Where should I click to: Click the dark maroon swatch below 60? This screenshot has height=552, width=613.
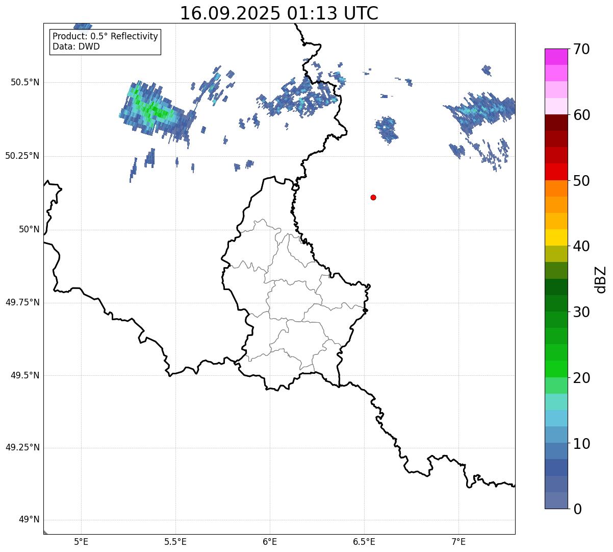tap(556, 123)
